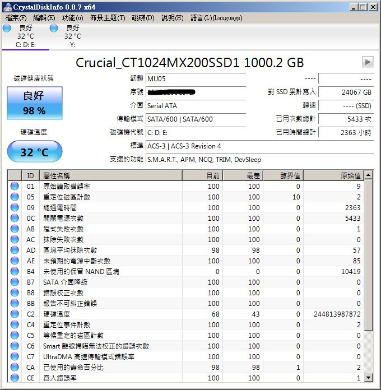Click status orb of attribute 0C row
This screenshot has height=390, width=381.
pos(15,218)
